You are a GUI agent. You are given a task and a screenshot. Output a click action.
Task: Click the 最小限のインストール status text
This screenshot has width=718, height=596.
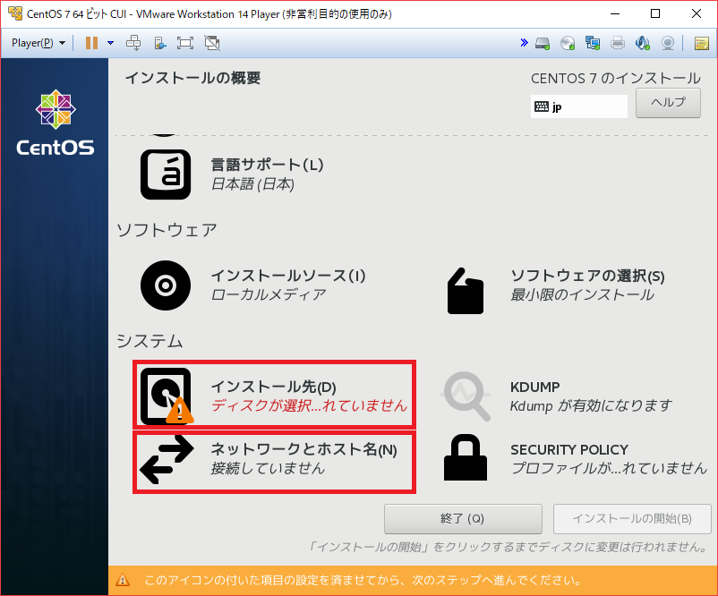582,294
